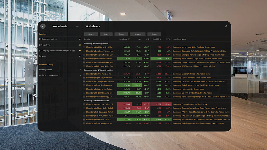This screenshot has height=150, width=267.
Task: Toggle the Equity RV favorite star
Action: (x=80, y=45)
